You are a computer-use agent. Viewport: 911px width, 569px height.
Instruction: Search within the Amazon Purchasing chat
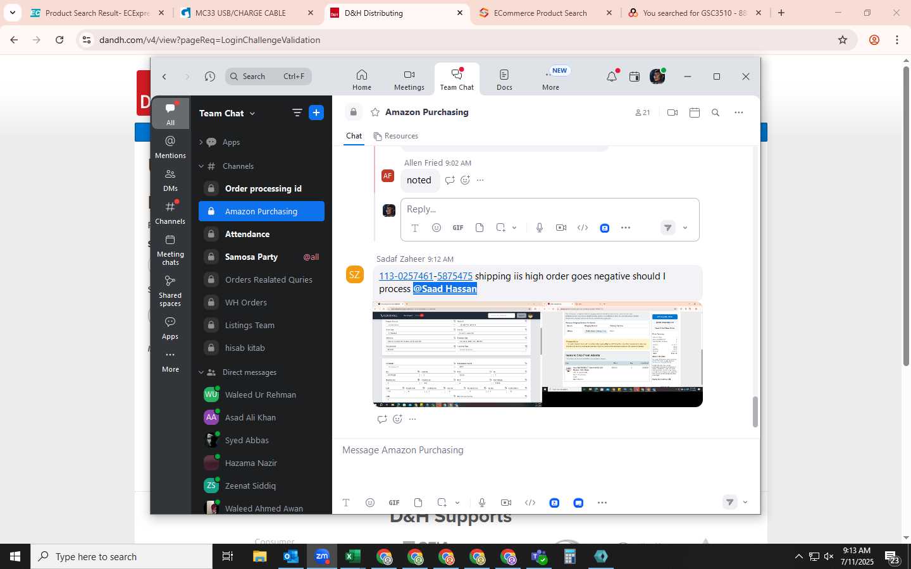point(716,113)
